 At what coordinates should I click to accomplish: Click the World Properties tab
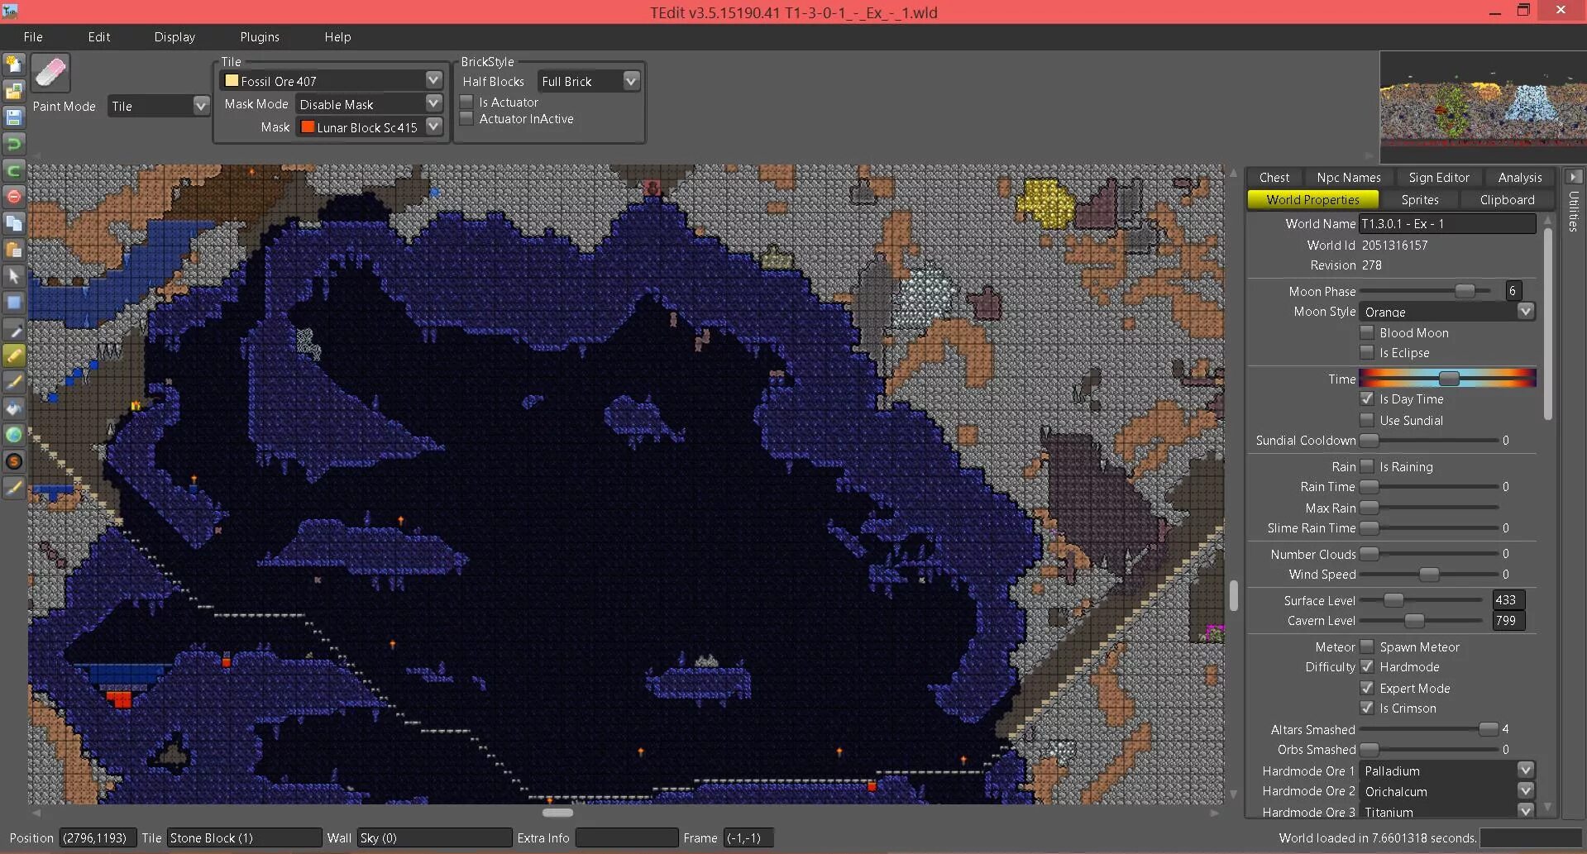[1312, 199]
